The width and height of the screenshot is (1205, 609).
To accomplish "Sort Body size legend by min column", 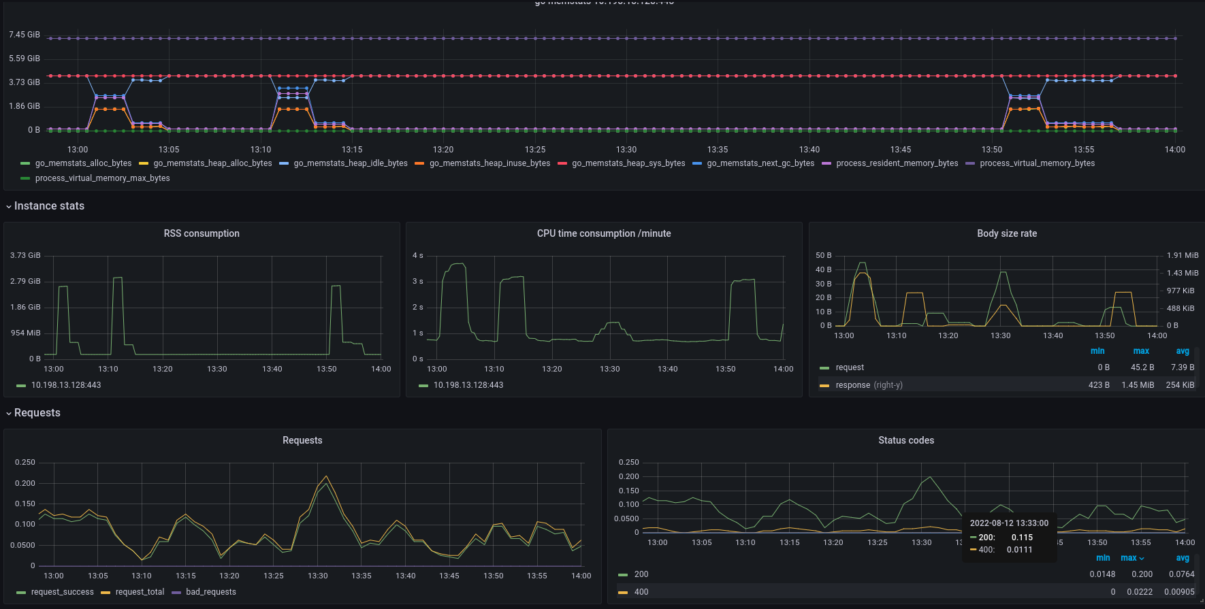I will click(1097, 351).
